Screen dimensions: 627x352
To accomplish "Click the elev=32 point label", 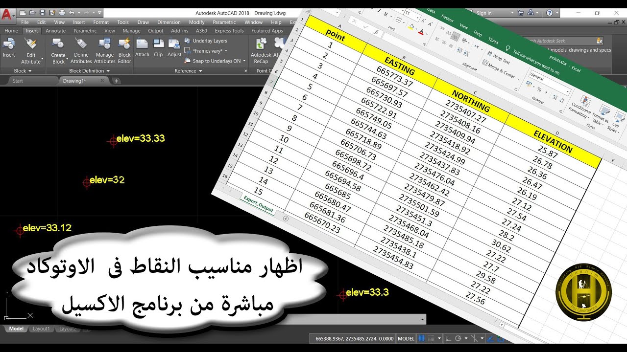I will click(x=107, y=180).
